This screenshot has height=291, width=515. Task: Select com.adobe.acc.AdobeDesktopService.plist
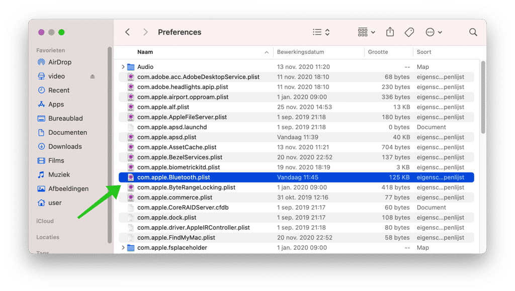point(296,77)
